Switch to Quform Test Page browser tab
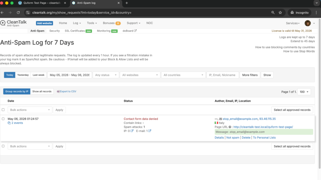Screen dimensions: 321x180 42,3
